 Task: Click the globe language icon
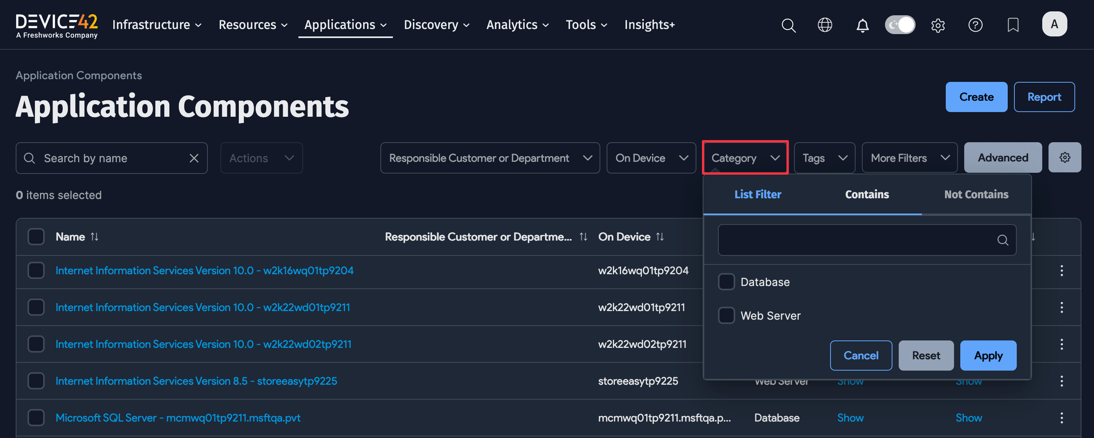click(825, 25)
